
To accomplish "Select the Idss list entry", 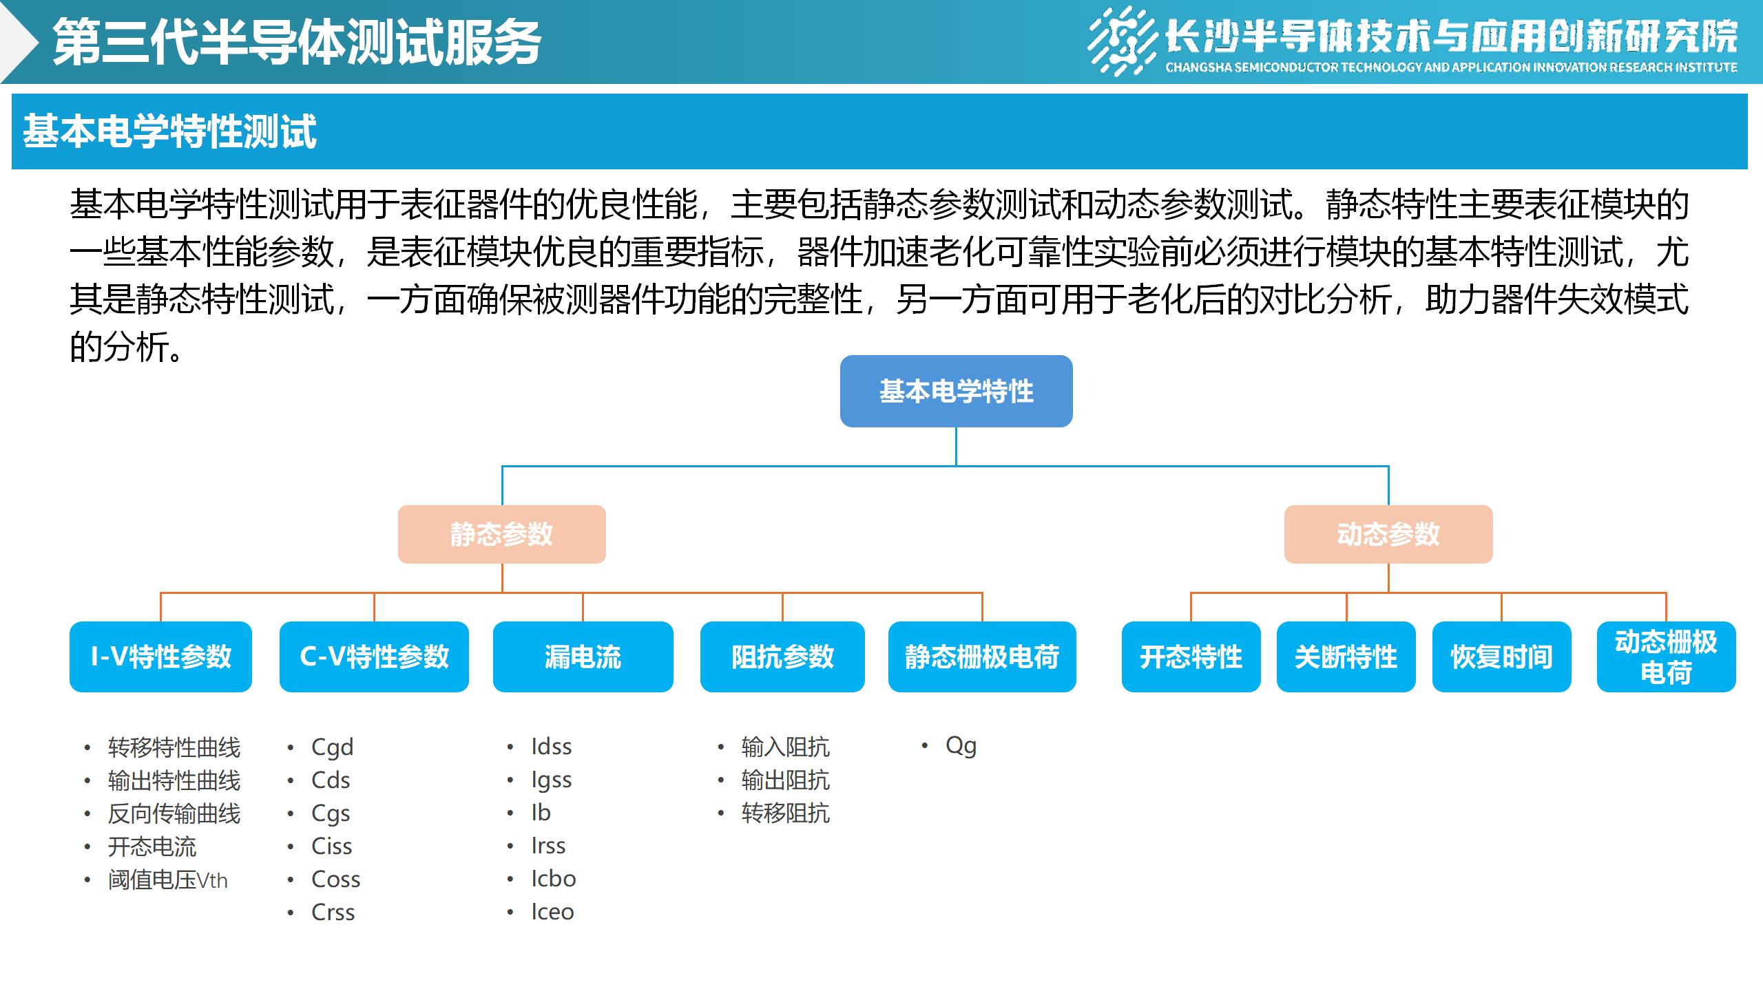I will point(552,746).
